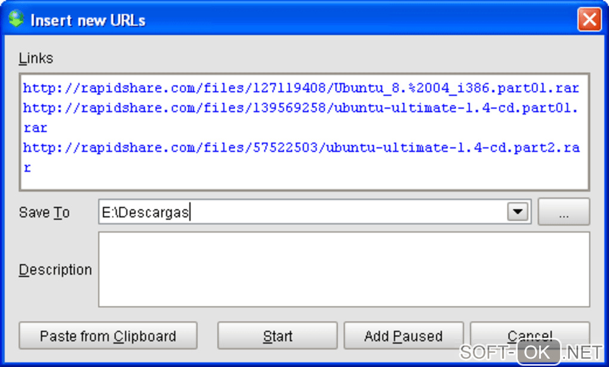Click the ubuntu-ultimate-1.4-cd.part2 URL line

[x=301, y=148]
